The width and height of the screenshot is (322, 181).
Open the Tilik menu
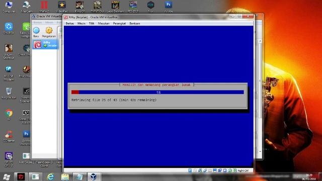click(x=92, y=24)
